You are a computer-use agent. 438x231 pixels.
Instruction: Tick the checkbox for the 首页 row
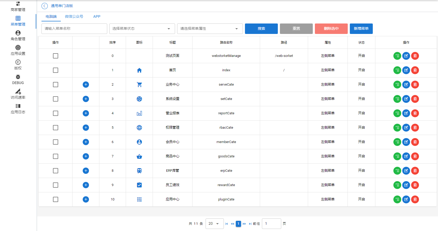tap(56, 70)
